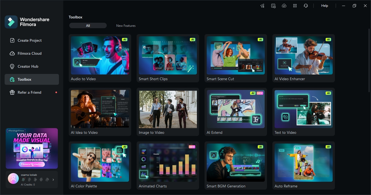Click the Filmora 15 Limited button
This screenshot has width=371, height=195.
click(x=32, y=164)
